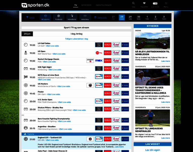Select date 28 I dag
This screenshot has width=193, height=152.
(122, 17)
